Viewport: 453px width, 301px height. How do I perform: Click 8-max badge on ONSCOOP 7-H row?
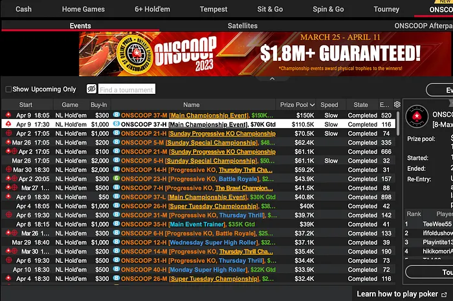click(116, 188)
